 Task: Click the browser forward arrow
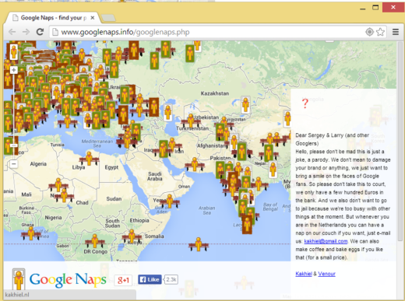point(26,32)
